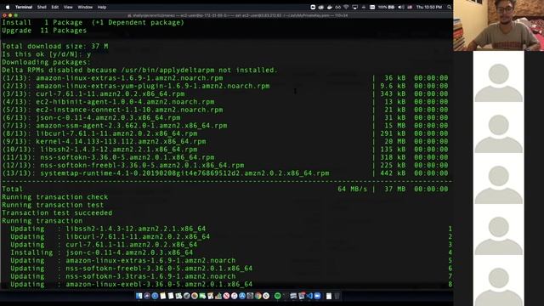Open the Terminal application menu
The image size is (544, 306).
tap(24, 7)
